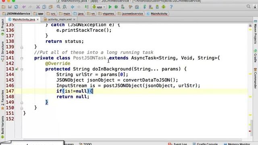Open the TODO tool window

click(85, 144)
